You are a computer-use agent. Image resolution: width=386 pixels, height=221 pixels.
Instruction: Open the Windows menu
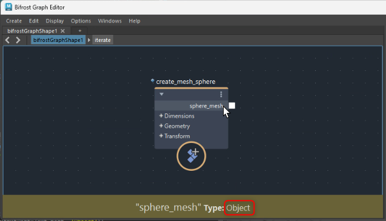point(110,21)
